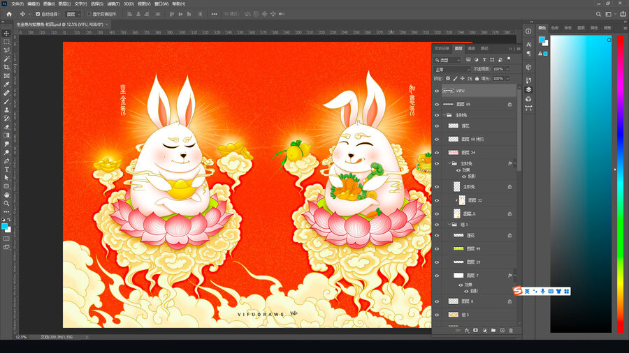
Task: Lock all on selected layer (padlock icon)
Action: pyautogui.click(x=477, y=78)
